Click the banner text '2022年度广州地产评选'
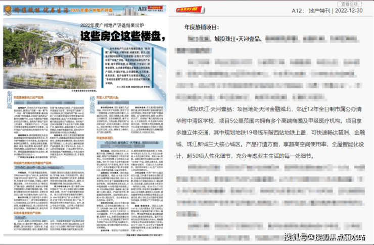Viewport: 374px width, 245px height. [x=91, y=11]
